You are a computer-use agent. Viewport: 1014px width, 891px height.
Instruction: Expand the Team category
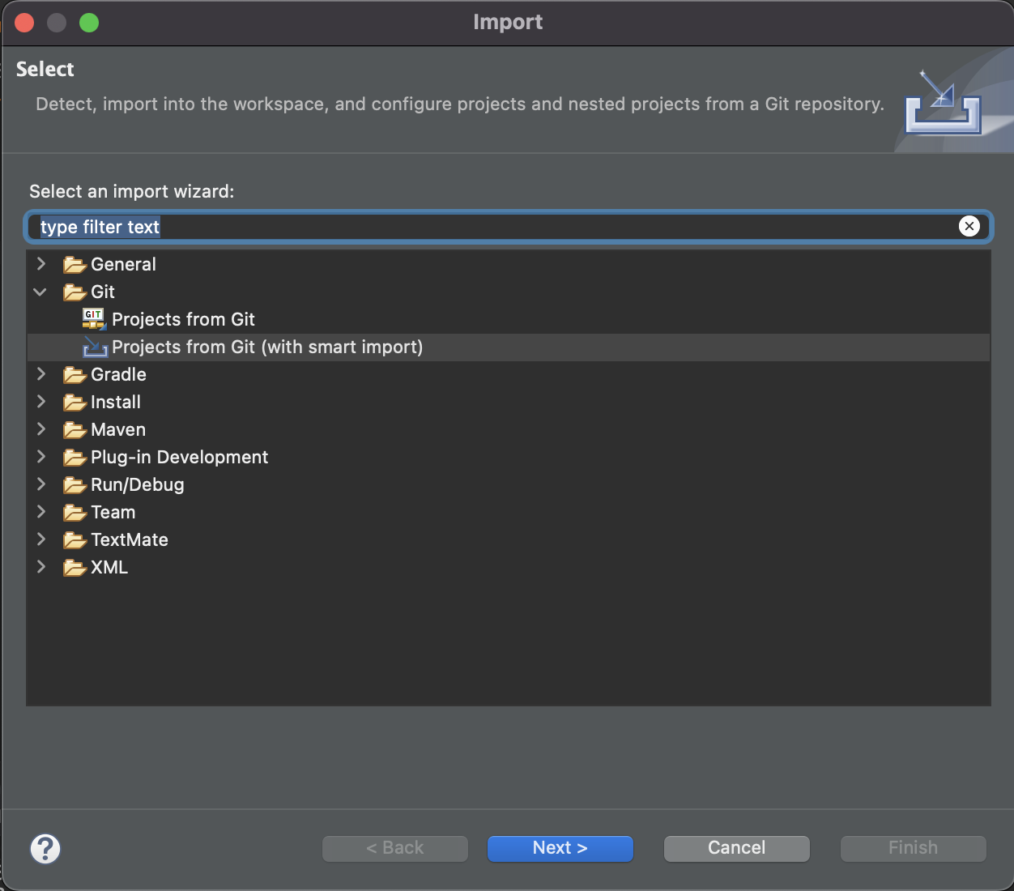tap(41, 512)
